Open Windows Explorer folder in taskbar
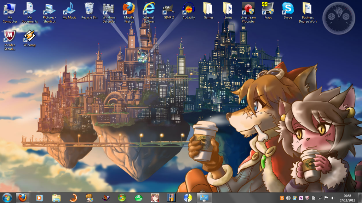The height and width of the screenshot is (203, 362). [56, 198]
